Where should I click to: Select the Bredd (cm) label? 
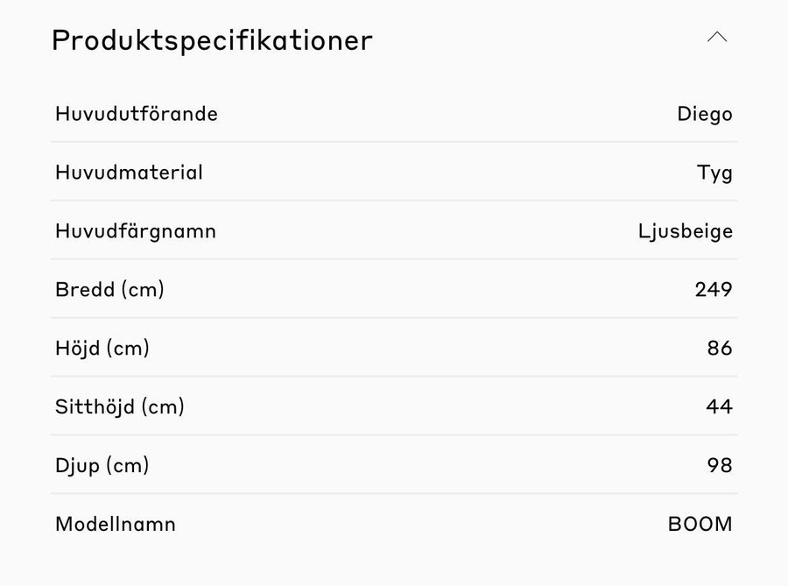[109, 289]
